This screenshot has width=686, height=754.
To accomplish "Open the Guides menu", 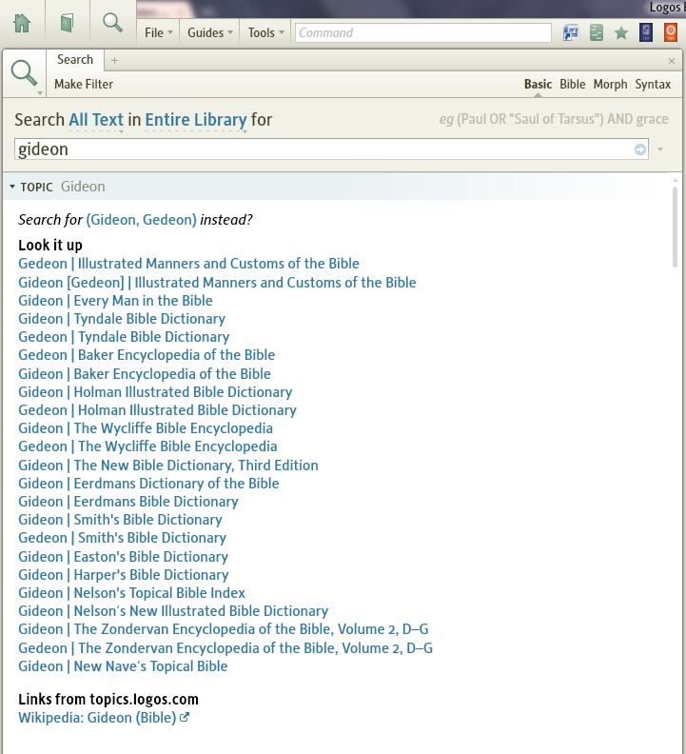I will (210, 32).
